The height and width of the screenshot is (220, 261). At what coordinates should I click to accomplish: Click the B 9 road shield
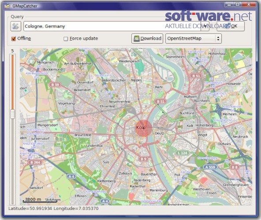tap(143, 159)
